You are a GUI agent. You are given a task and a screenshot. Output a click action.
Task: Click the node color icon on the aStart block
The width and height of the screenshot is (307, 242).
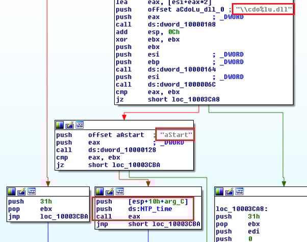coord(60,124)
